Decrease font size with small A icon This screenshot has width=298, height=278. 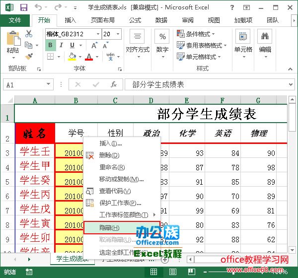point(106,45)
